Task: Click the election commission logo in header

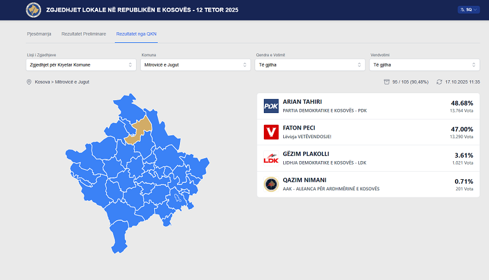Action: tap(33, 10)
